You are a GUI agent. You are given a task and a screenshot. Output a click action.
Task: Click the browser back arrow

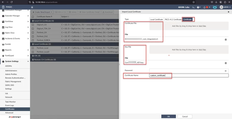[x=3, y=2]
